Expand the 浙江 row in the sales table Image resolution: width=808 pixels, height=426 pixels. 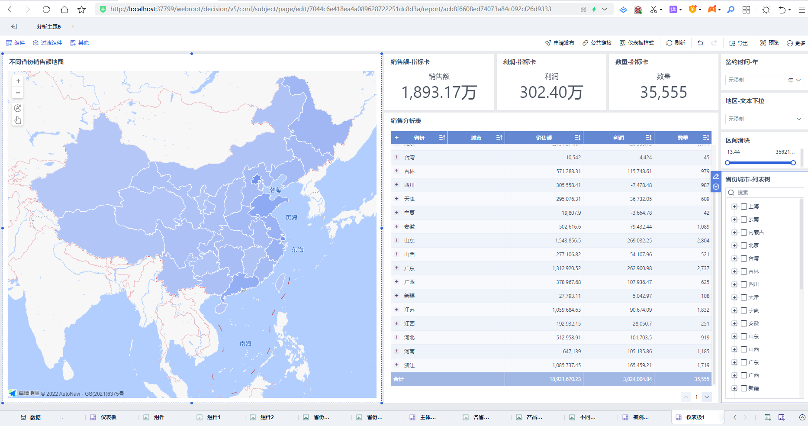pos(396,365)
